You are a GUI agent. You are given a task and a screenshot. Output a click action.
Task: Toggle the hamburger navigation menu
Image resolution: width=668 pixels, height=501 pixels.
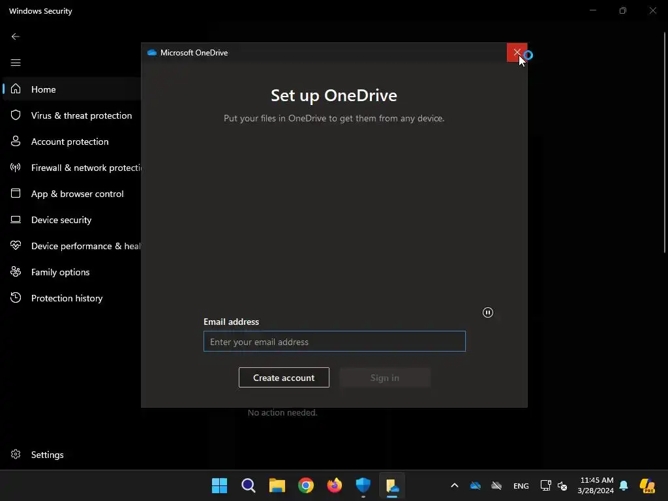[16, 63]
